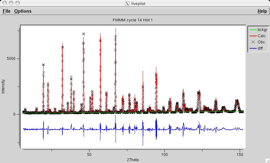
Task: Click the blue diff line swatch
Action: [x=253, y=48]
